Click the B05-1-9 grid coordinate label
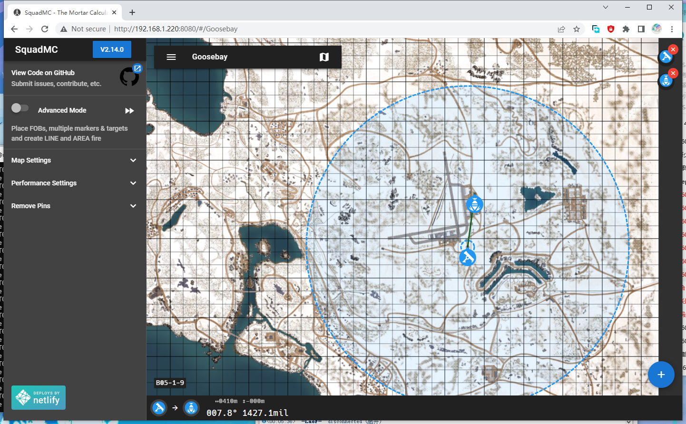The height and width of the screenshot is (424, 686). [x=170, y=383]
